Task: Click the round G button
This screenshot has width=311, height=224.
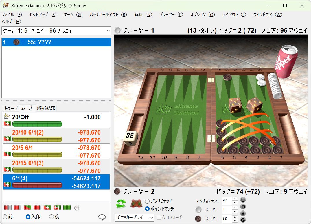Action: coord(243,220)
